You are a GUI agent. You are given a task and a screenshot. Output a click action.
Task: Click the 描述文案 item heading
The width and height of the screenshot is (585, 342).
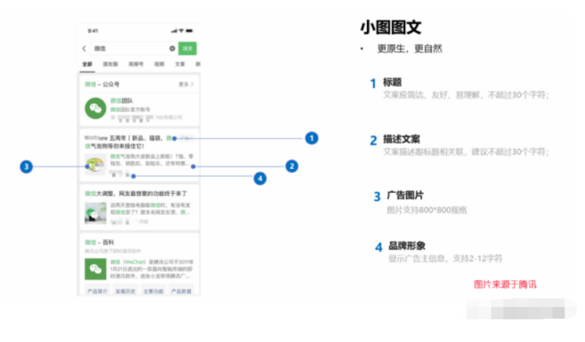pyautogui.click(x=401, y=139)
